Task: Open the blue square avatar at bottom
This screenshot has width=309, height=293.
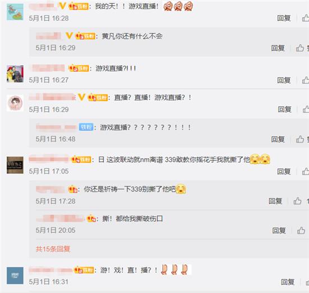Action: point(15,276)
